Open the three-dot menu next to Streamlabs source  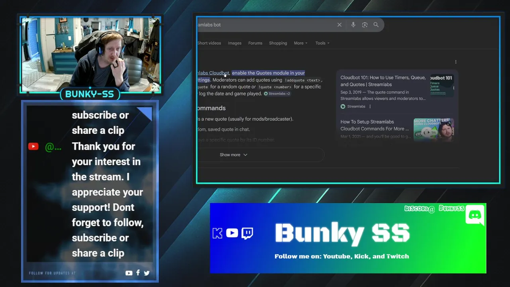coord(370,106)
